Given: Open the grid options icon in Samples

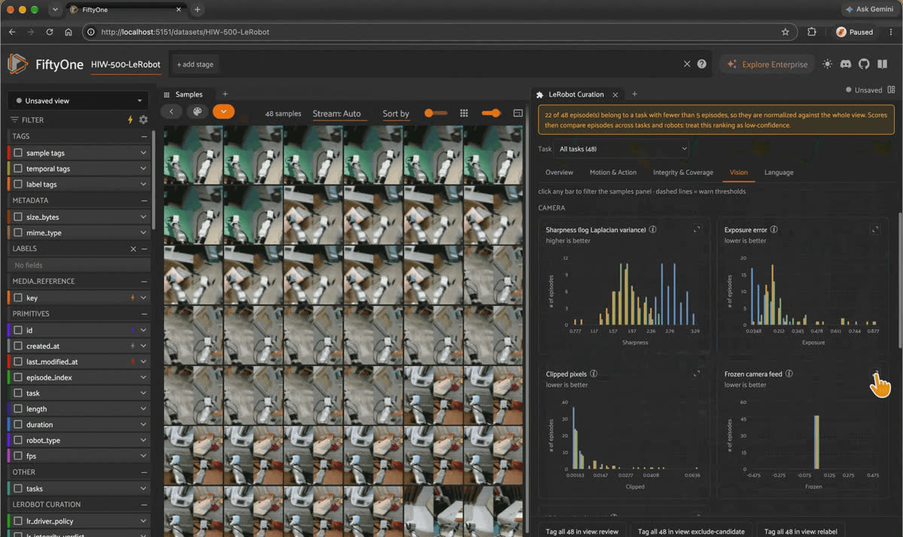Looking at the screenshot, I should click(464, 113).
